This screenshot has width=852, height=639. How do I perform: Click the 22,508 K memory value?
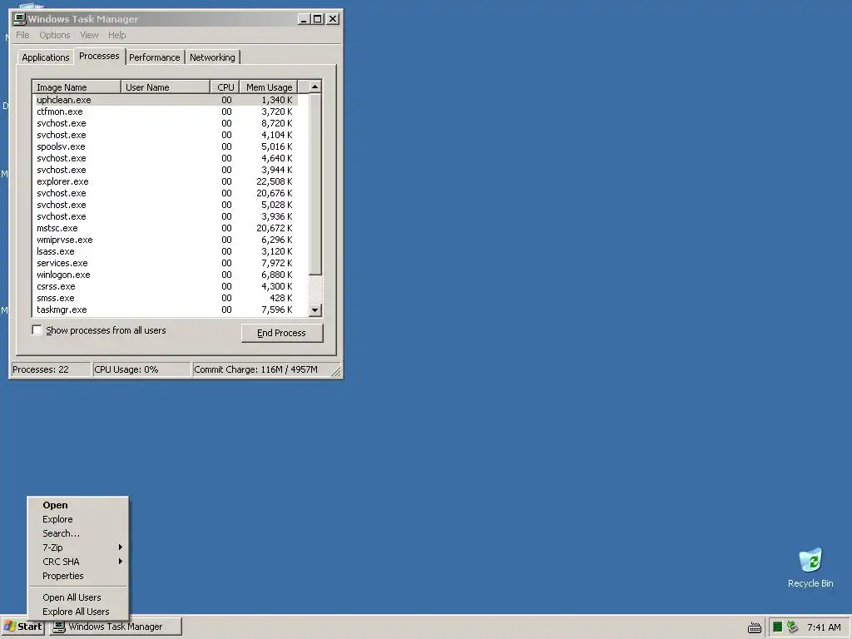point(275,181)
